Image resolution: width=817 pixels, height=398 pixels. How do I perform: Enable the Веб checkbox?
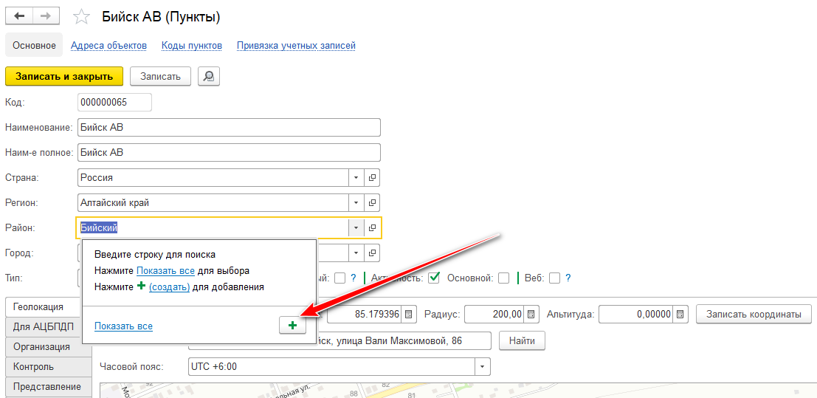pyautogui.click(x=554, y=278)
